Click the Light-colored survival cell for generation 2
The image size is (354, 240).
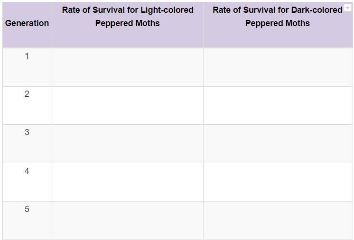(x=128, y=105)
